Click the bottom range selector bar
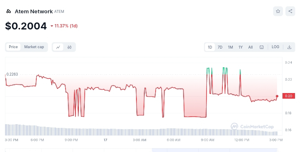 141,150
